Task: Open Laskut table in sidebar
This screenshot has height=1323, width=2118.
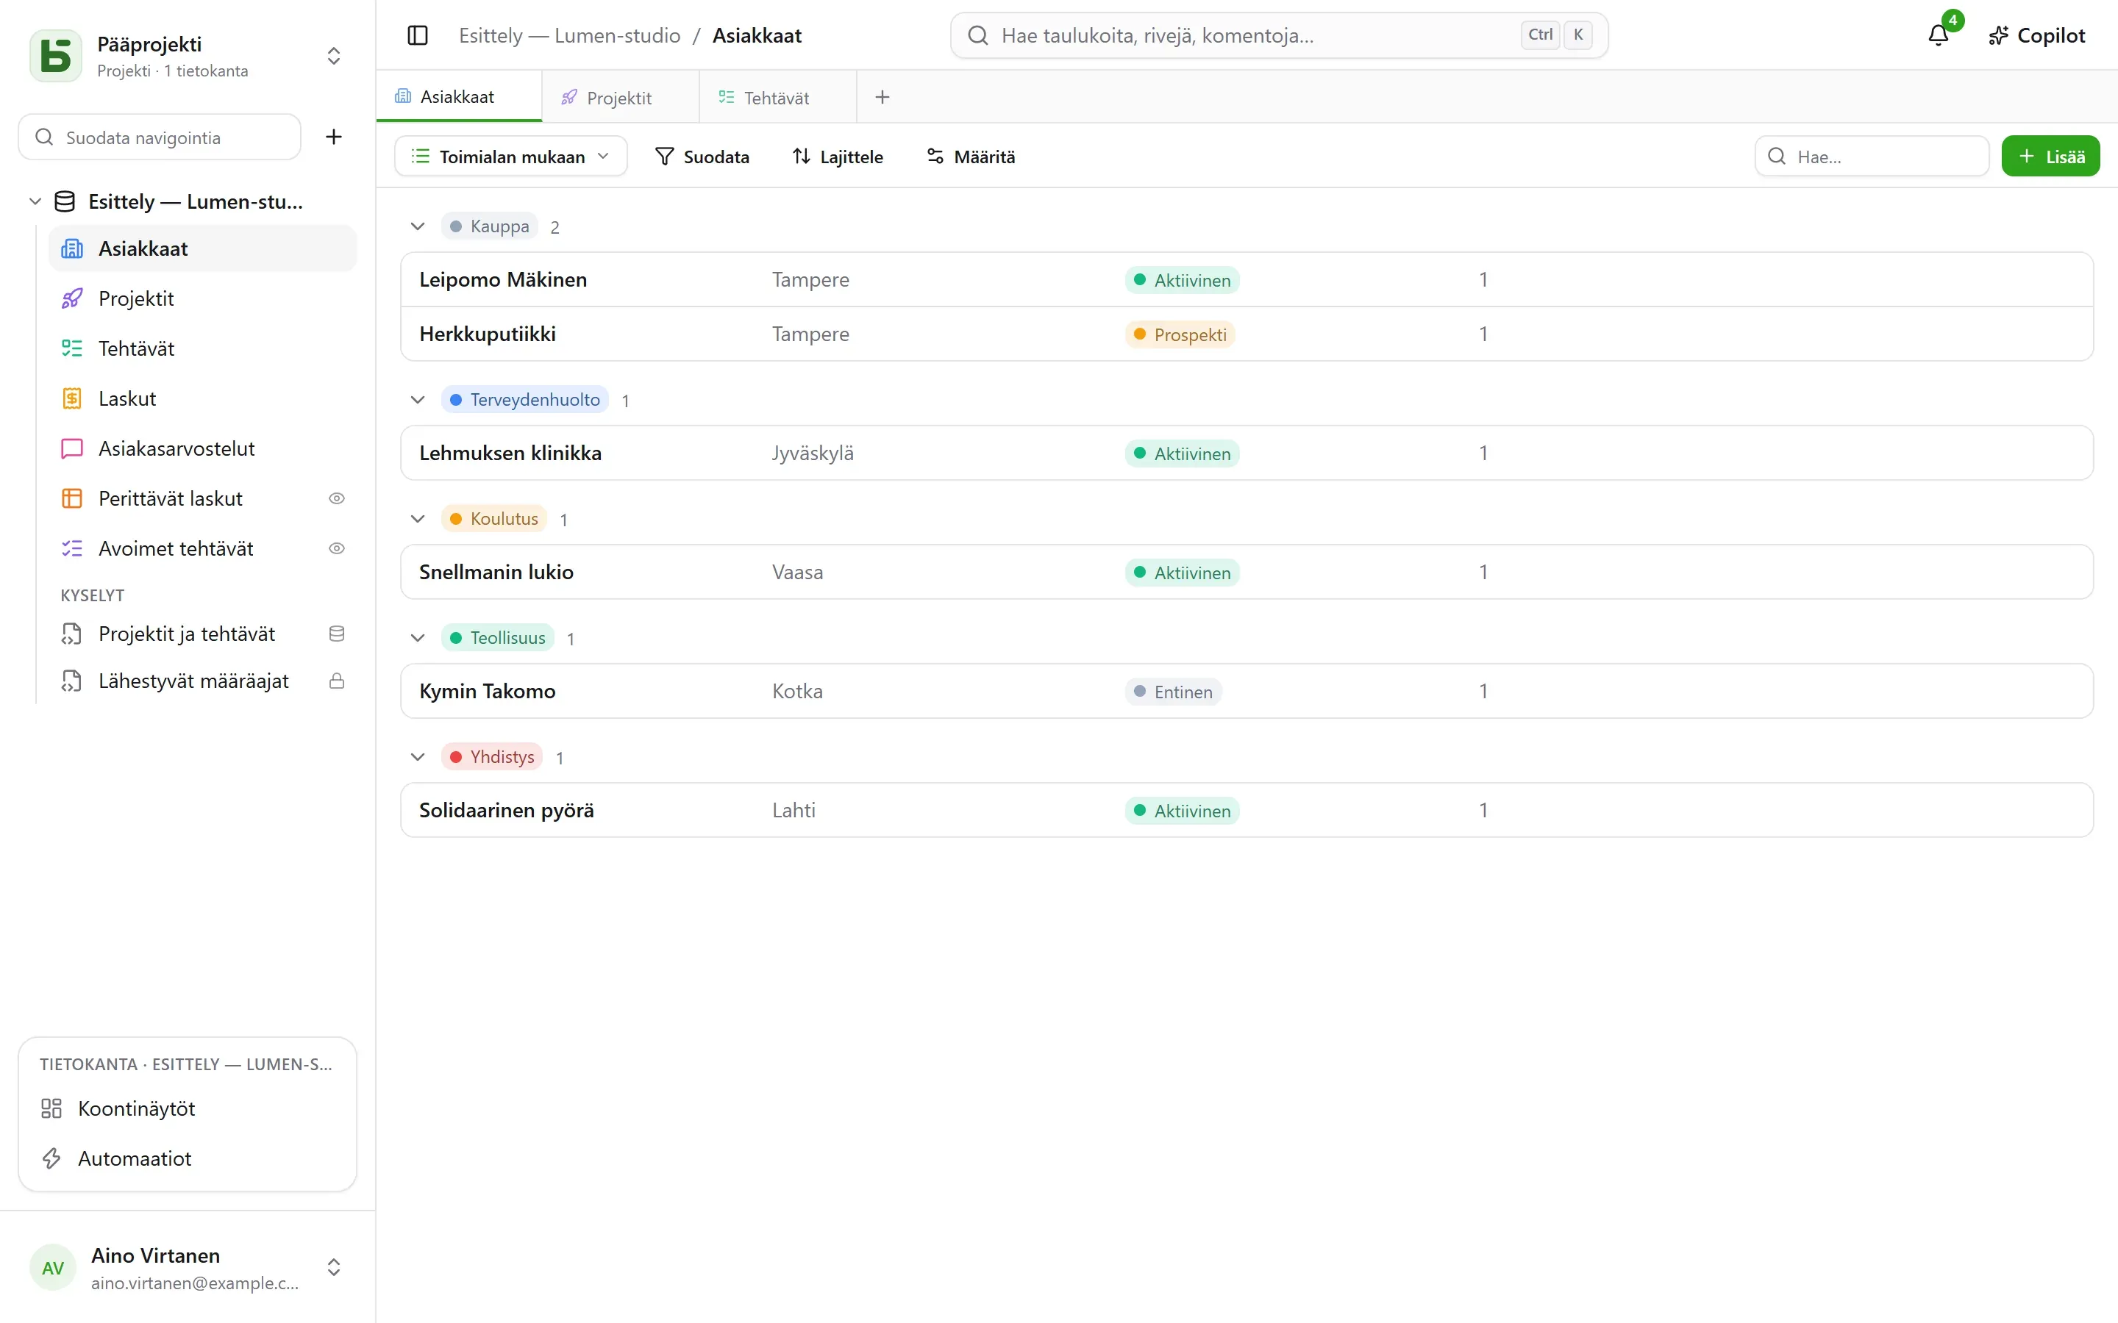Action: 203,398
